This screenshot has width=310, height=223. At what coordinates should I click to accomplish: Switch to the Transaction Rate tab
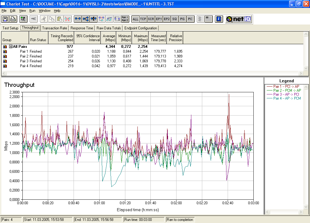pyautogui.click(x=54, y=28)
